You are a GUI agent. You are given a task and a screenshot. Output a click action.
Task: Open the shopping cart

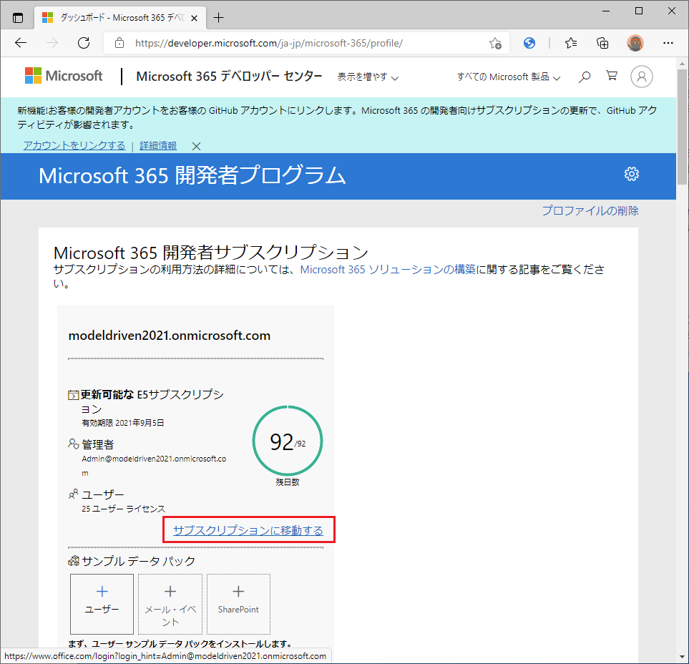coord(611,76)
